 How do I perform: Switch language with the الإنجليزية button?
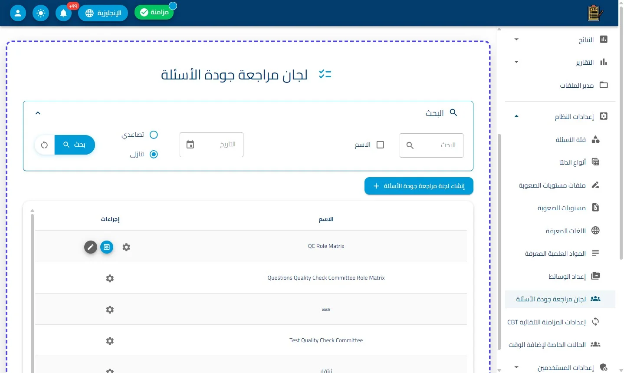(103, 13)
